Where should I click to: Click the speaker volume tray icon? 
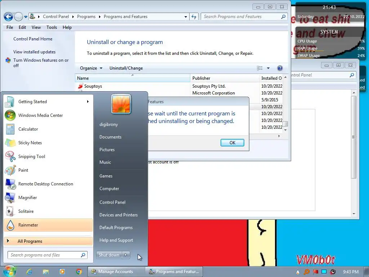point(333,272)
